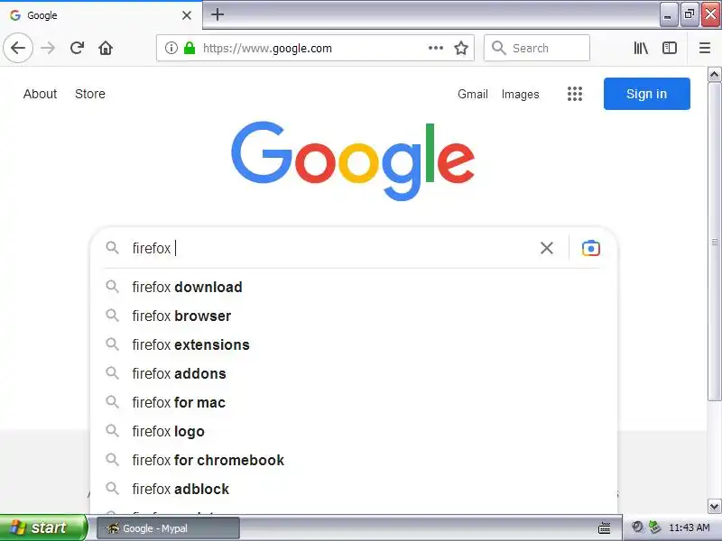722x541 pixels.
Task: Pick the "firefox for chromebook" suggestion
Action: (208, 461)
